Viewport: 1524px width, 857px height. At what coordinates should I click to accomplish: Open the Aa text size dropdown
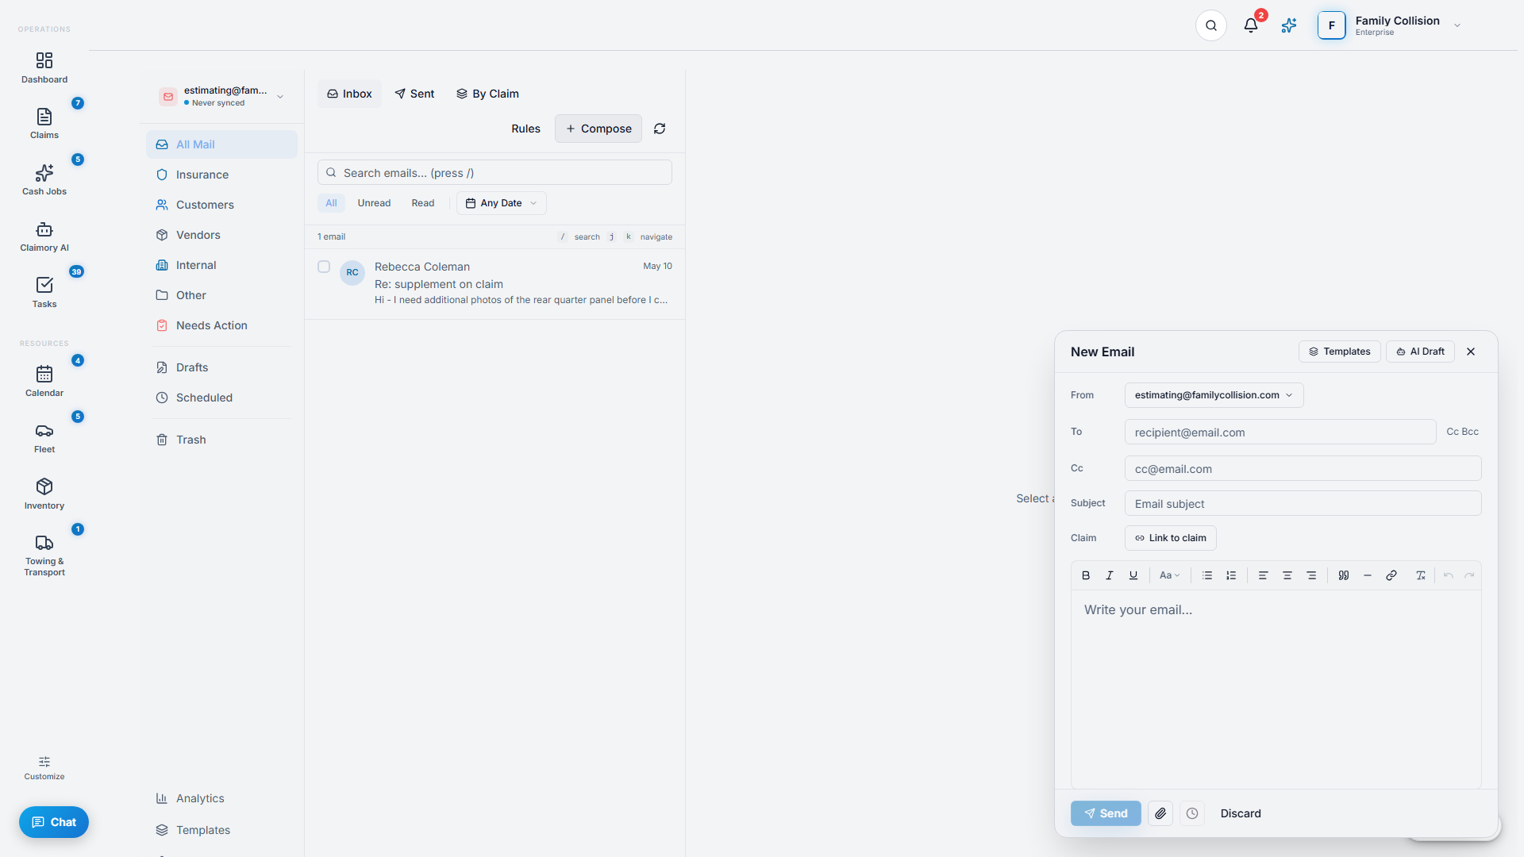[1169, 575]
